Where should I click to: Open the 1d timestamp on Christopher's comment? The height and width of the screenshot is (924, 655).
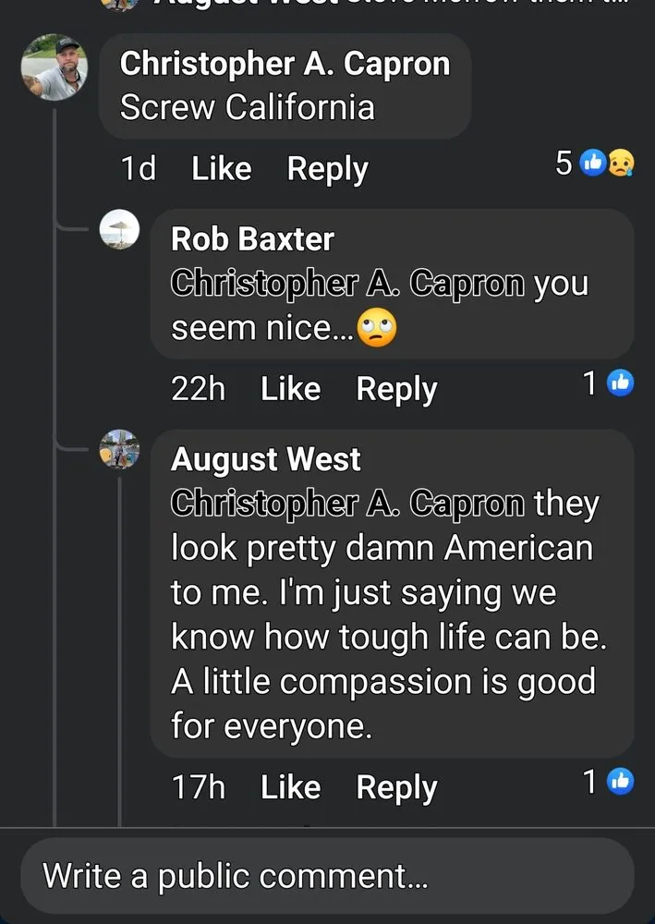coord(139,168)
